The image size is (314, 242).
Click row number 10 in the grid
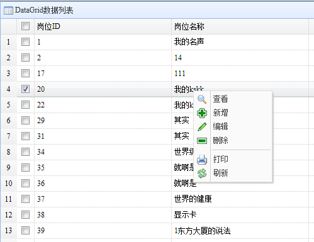tap(9, 184)
